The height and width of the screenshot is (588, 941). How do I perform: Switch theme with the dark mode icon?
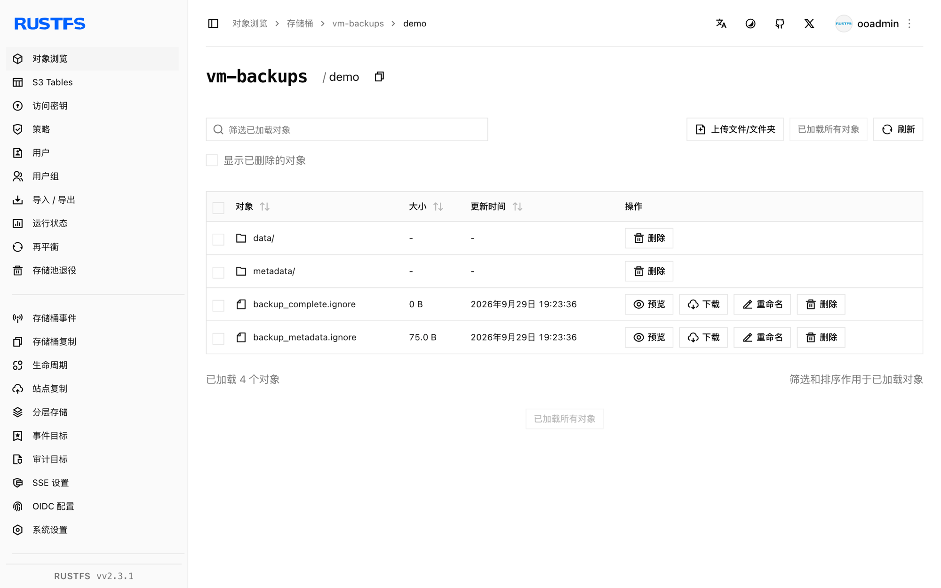(750, 24)
